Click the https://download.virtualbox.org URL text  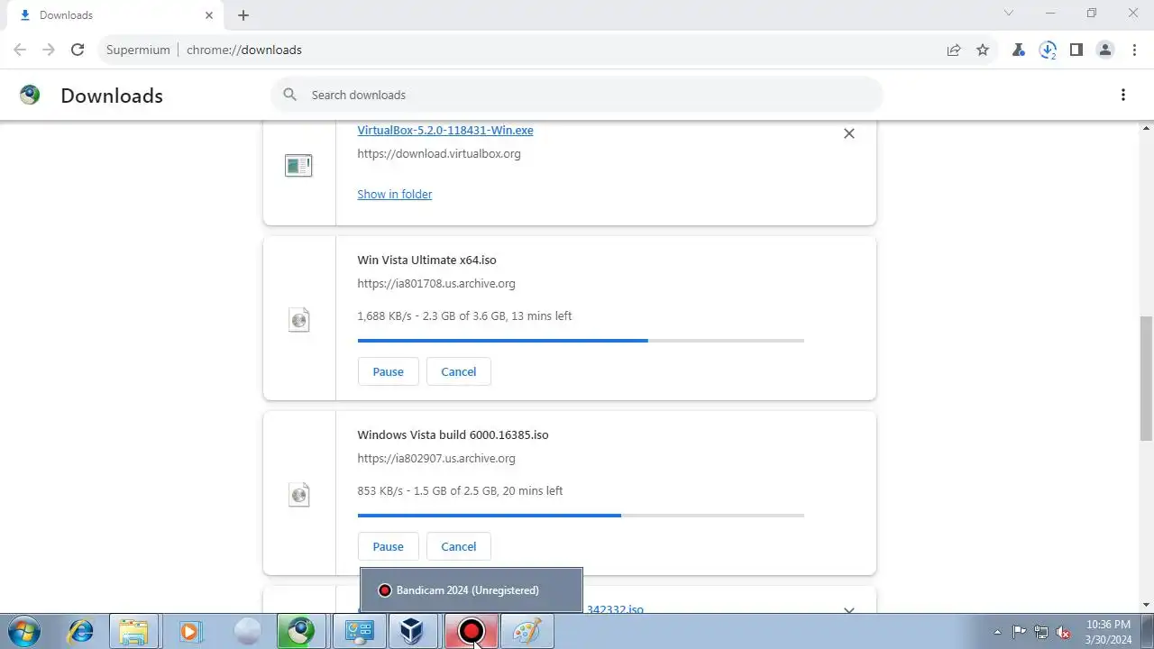click(x=439, y=154)
